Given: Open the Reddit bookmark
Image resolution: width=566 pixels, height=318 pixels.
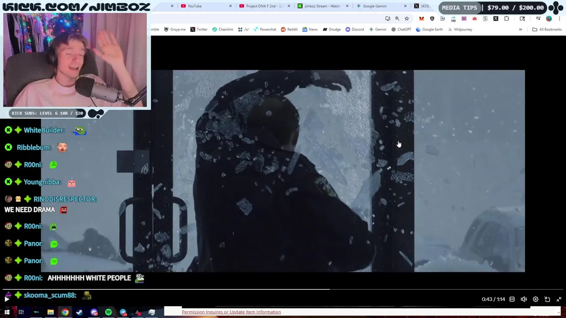Looking at the screenshot, I should [x=289, y=30].
